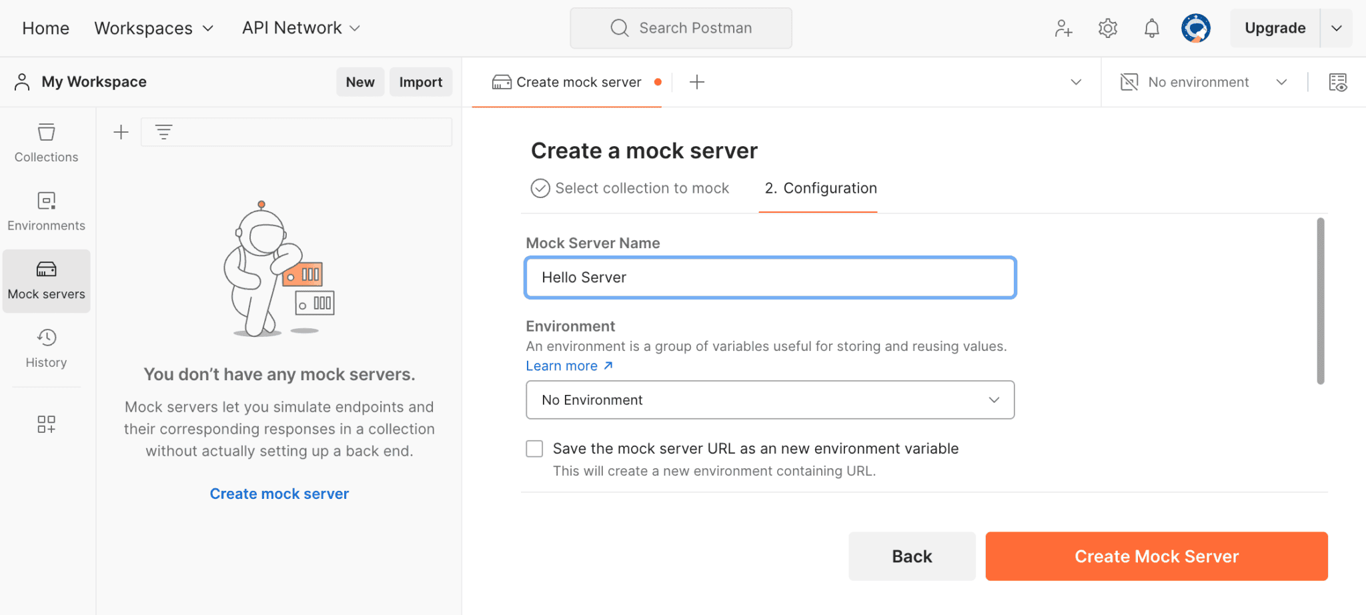
Task: Invite people using the add-user icon
Action: (x=1063, y=28)
